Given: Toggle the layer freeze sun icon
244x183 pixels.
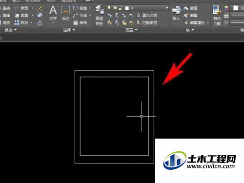Looking at the screenshot, I should [x=115, y=8].
